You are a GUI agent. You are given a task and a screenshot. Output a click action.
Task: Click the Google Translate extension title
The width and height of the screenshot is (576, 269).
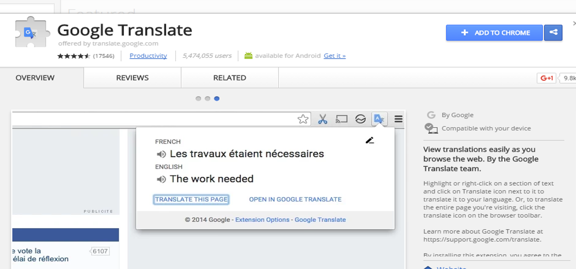(125, 30)
